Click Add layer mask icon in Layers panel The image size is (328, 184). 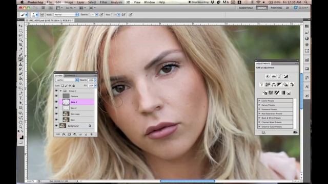[x=69, y=134]
